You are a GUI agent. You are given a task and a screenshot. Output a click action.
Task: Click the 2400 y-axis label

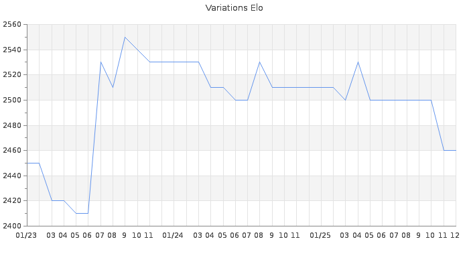pyautogui.click(x=11, y=226)
